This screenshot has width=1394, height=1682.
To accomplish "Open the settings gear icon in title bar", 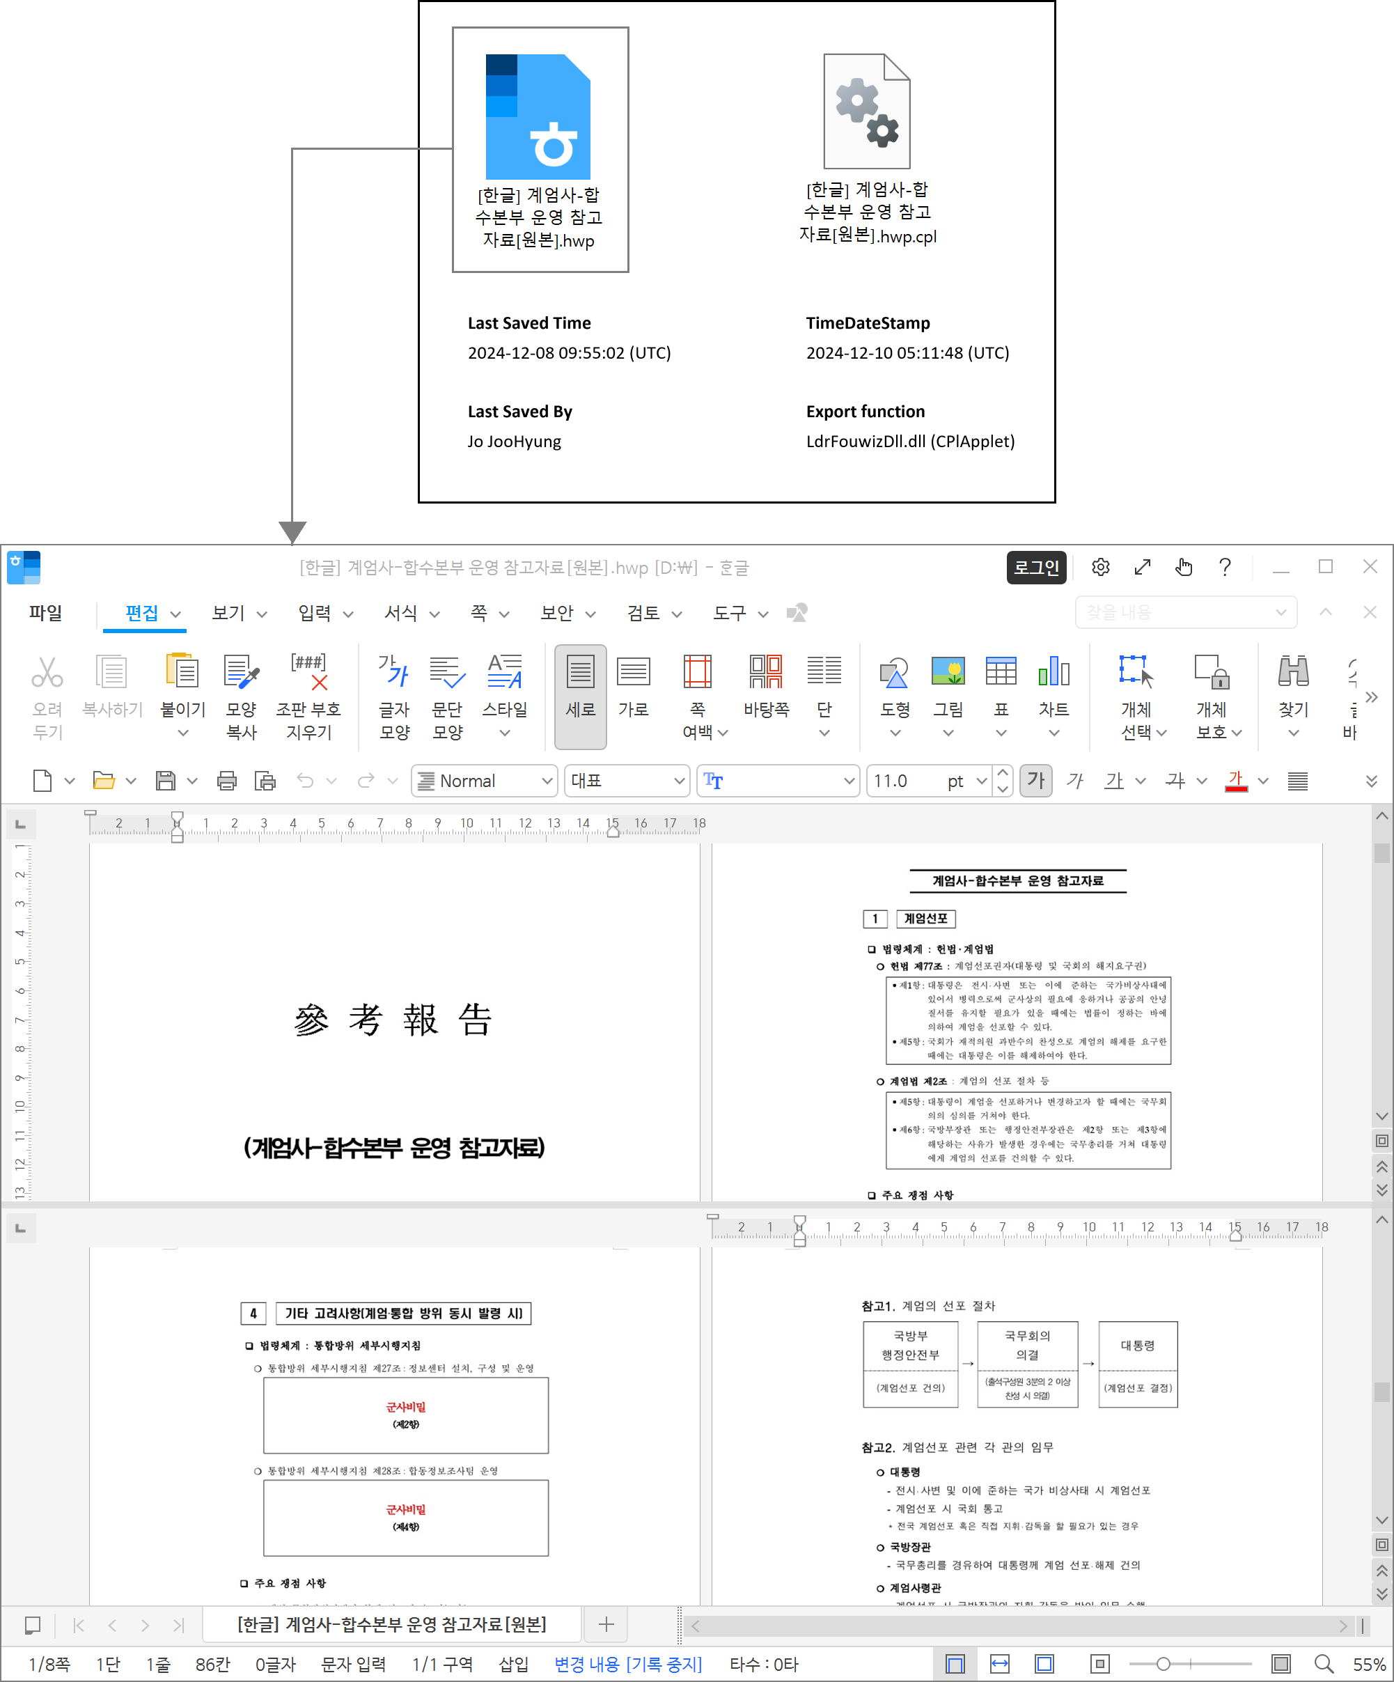I will (1101, 567).
